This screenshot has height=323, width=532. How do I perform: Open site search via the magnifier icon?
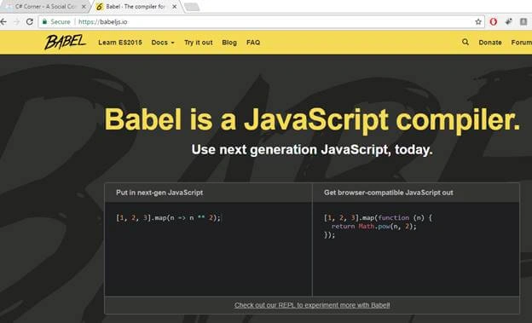(x=465, y=42)
